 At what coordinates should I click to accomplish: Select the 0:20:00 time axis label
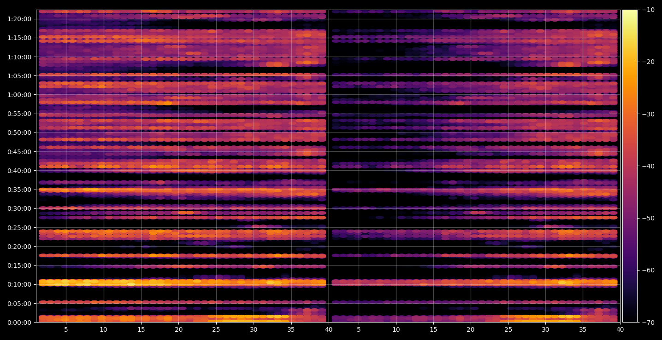(19, 247)
